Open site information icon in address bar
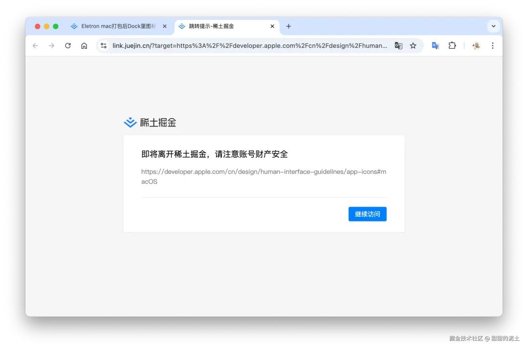Image resolution: width=528 pixels, height=350 pixels. pos(104,46)
